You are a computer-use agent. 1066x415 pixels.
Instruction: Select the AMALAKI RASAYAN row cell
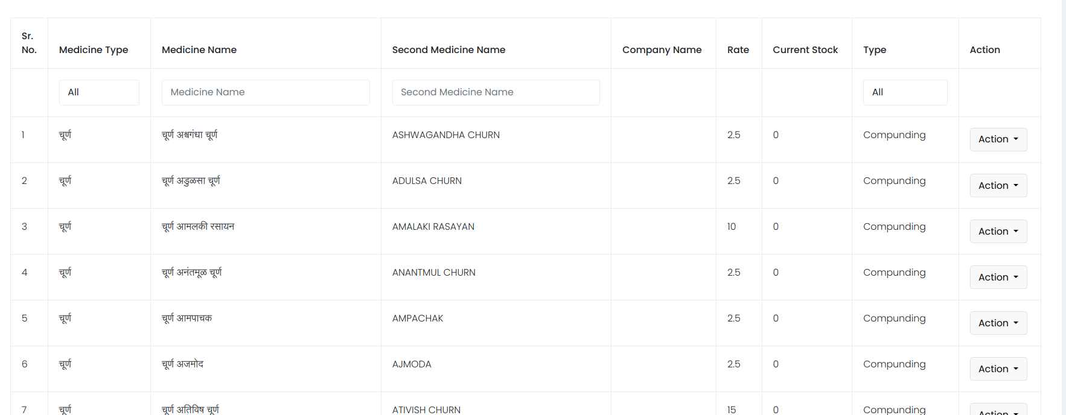coord(433,227)
